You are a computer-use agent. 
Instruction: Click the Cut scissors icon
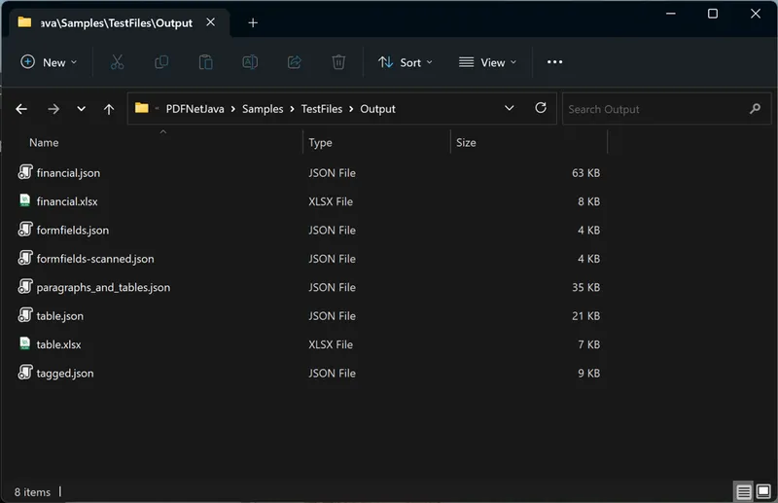[x=117, y=62]
